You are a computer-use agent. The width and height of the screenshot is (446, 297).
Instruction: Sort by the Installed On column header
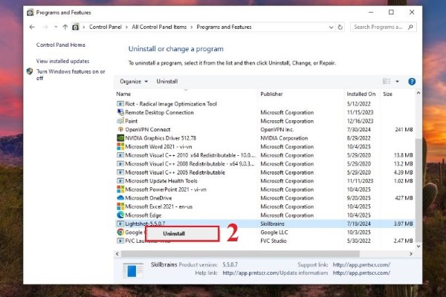tap(361, 94)
